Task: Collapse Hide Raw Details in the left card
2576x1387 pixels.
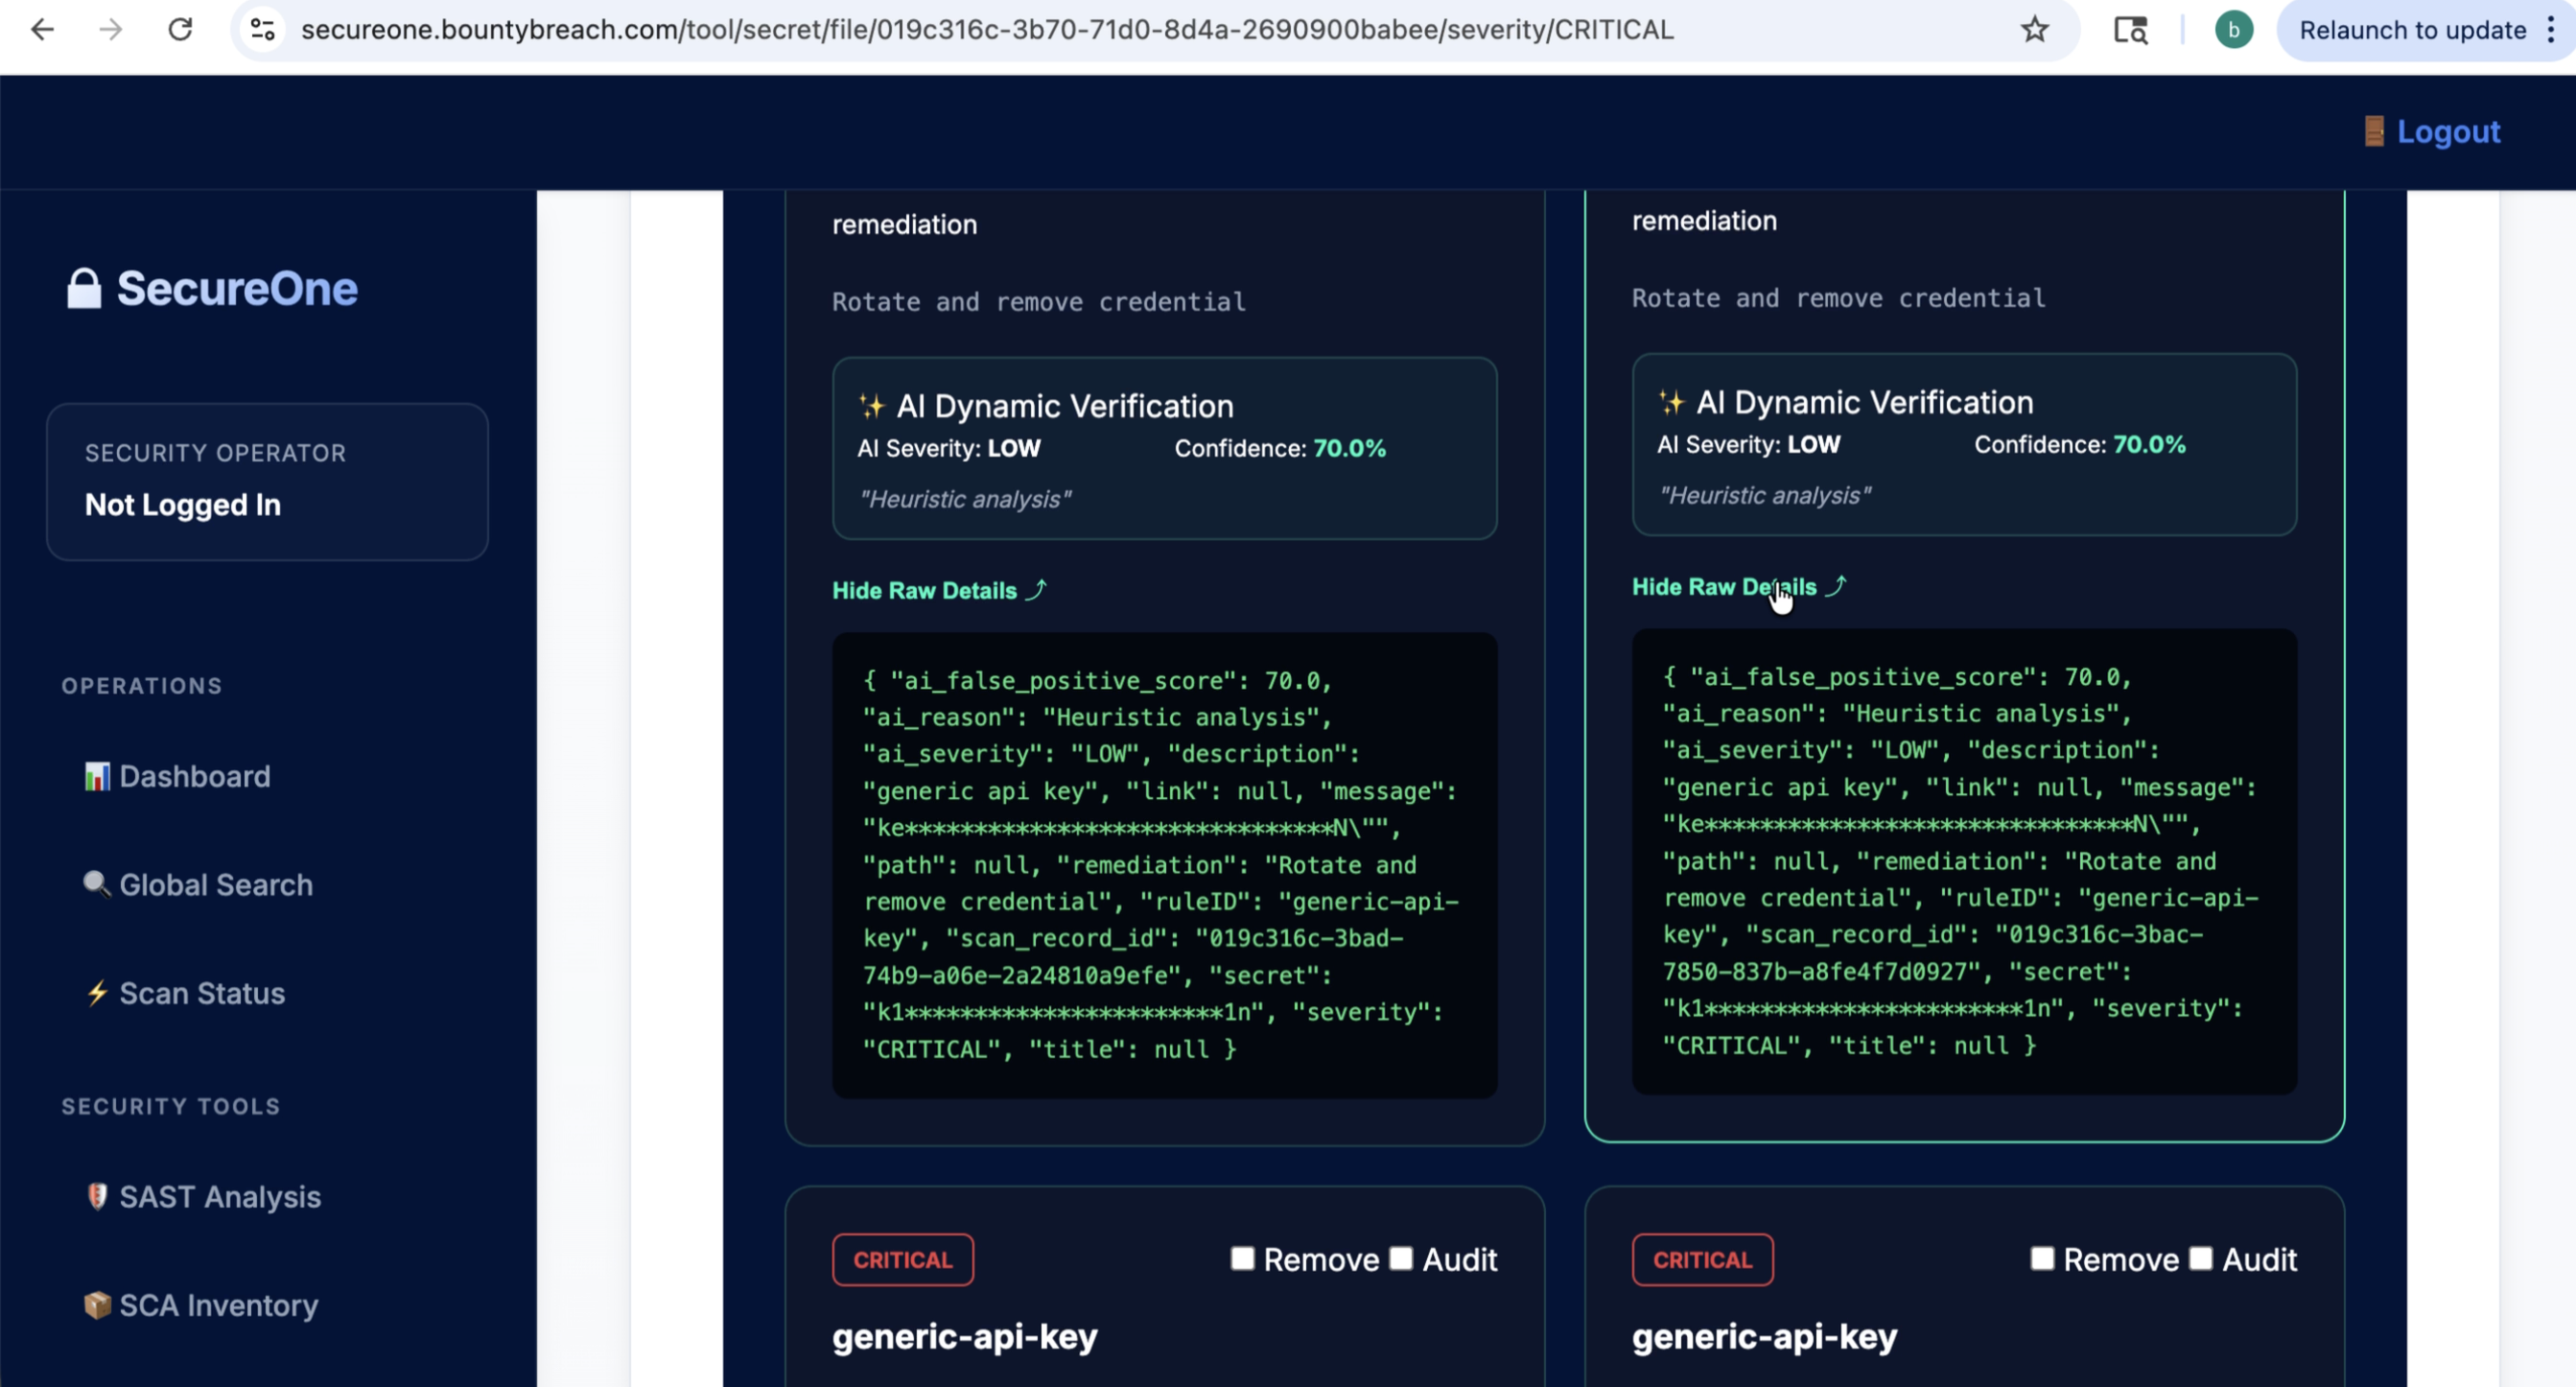Action: (924, 591)
